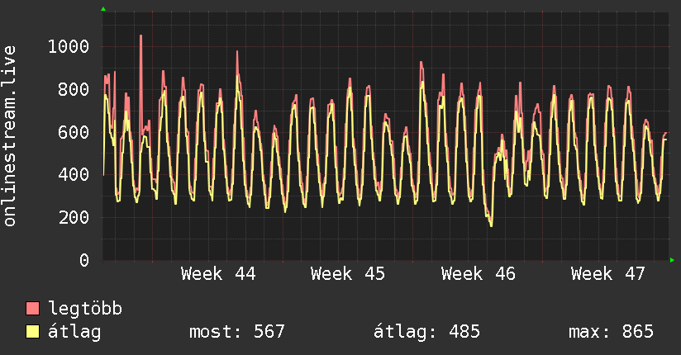
Task: Click the onlinestream.live vertical axis title
Action: [10, 136]
